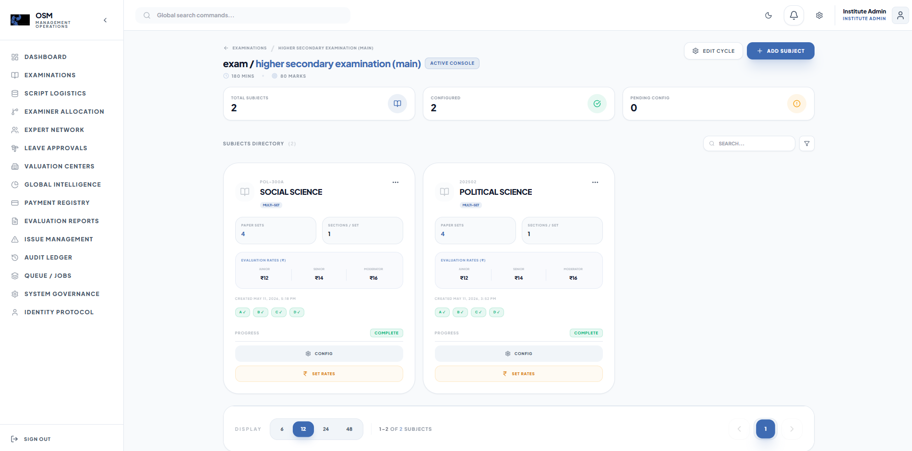The width and height of the screenshot is (912, 451).
Task: Collapse the sidebar with the chevron arrow
Action: coord(105,20)
